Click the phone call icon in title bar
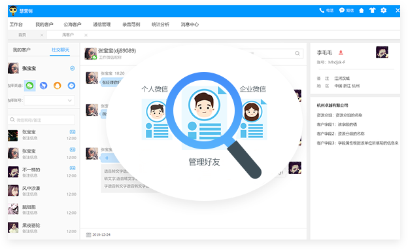This screenshot has height=250, width=408. coord(322,10)
